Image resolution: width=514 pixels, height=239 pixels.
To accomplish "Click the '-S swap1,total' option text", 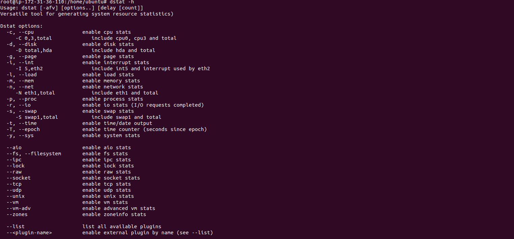I will [37, 117].
